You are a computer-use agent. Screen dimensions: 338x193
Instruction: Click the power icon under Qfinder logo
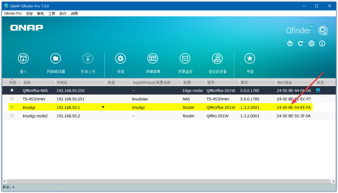coord(290,43)
